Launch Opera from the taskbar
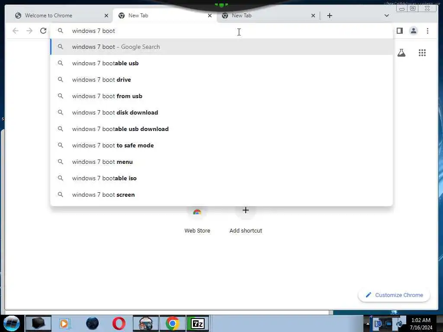The image size is (443, 332). [119, 323]
